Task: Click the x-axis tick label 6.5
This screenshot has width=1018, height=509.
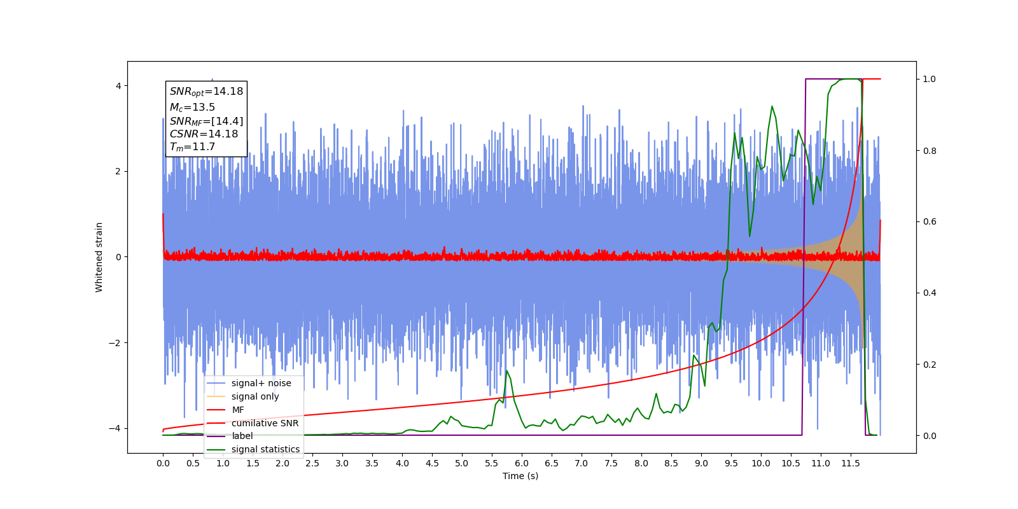Action: pos(552,463)
